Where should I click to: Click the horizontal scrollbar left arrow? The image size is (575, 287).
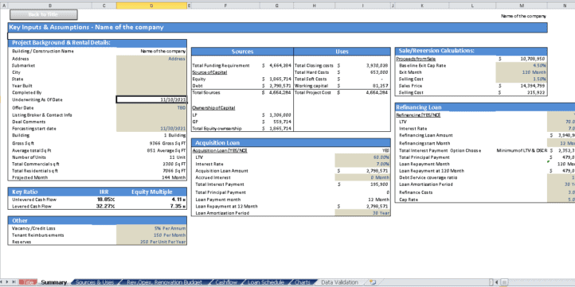497,282
